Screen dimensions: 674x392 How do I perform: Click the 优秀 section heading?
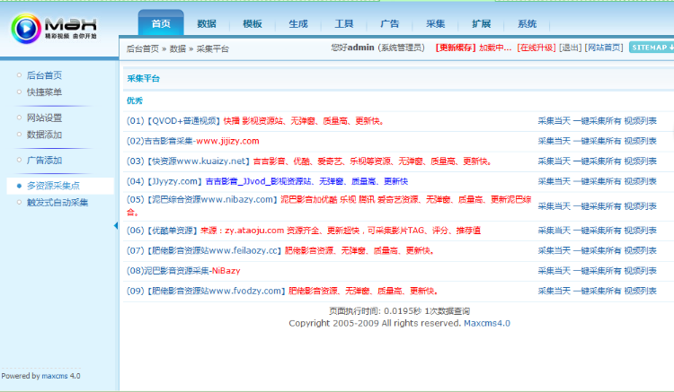click(x=135, y=100)
